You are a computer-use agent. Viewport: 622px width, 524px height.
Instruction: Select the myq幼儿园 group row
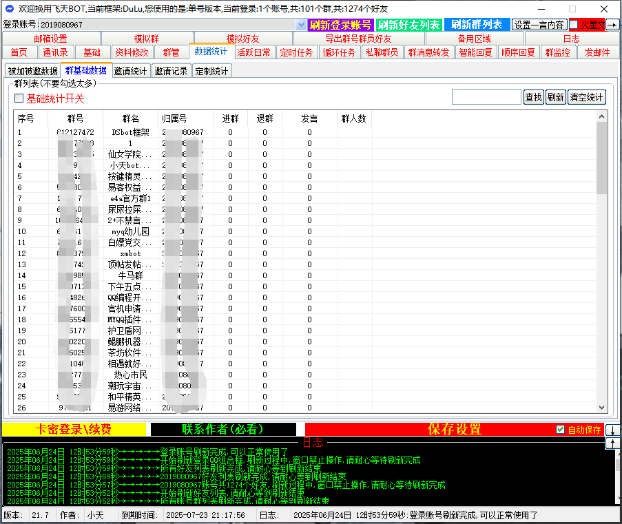pyautogui.click(x=305, y=231)
